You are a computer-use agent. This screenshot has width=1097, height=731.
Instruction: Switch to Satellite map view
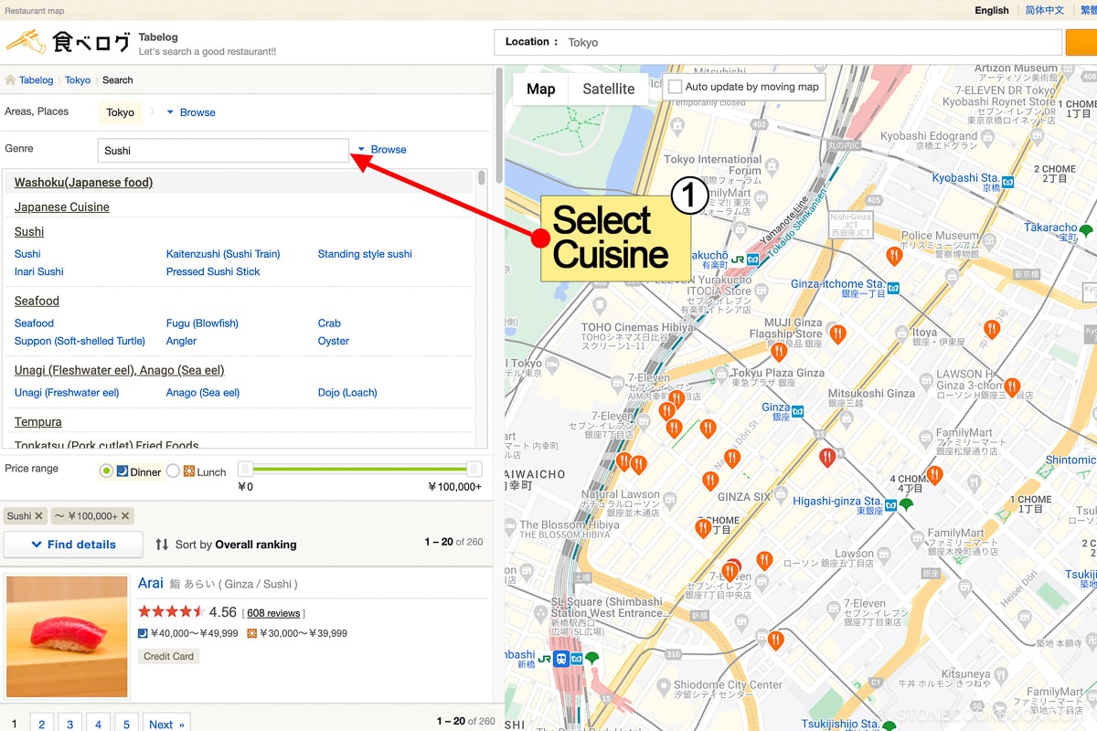pos(608,89)
